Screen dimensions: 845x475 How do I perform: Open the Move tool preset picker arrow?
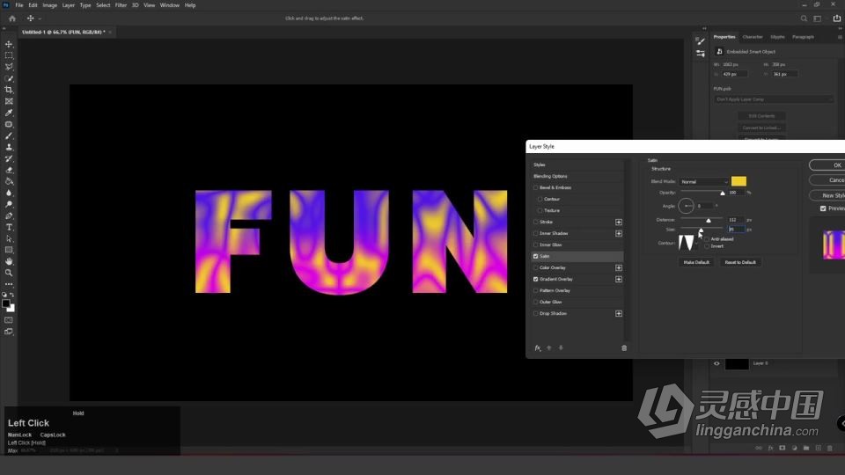(40, 18)
